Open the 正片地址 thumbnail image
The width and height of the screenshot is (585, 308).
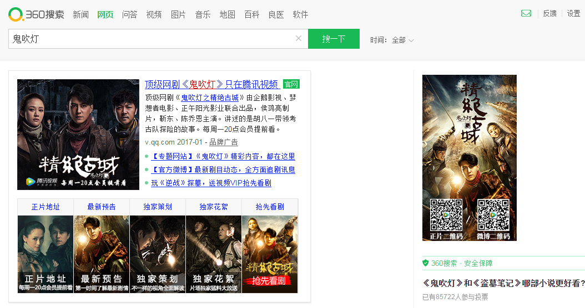pos(46,254)
